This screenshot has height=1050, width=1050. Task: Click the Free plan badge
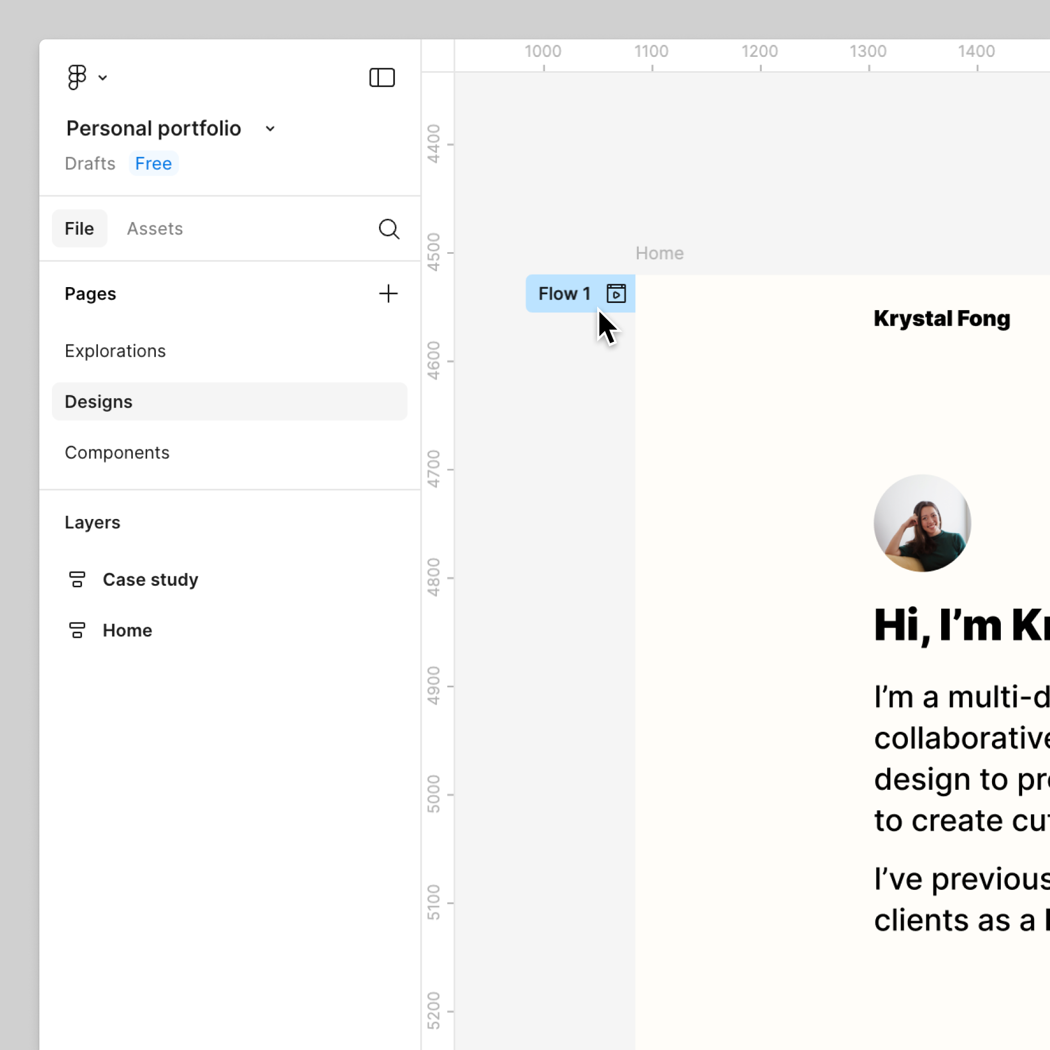coord(153,164)
